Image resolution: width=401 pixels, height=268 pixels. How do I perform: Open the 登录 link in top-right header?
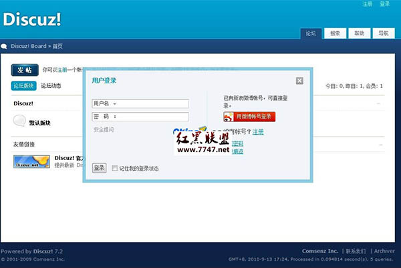pos(384,4)
